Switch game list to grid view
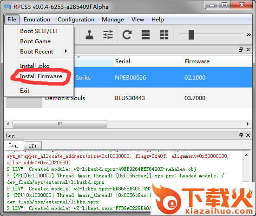The width and height of the screenshot is (256, 216). (164, 35)
